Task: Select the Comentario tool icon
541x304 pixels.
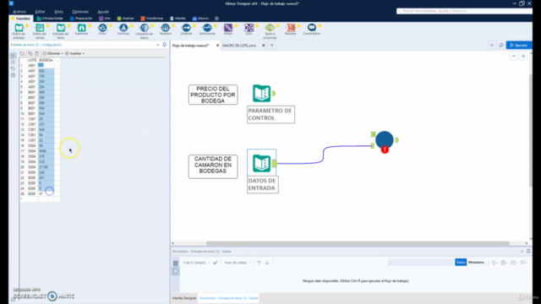Action: [312, 28]
